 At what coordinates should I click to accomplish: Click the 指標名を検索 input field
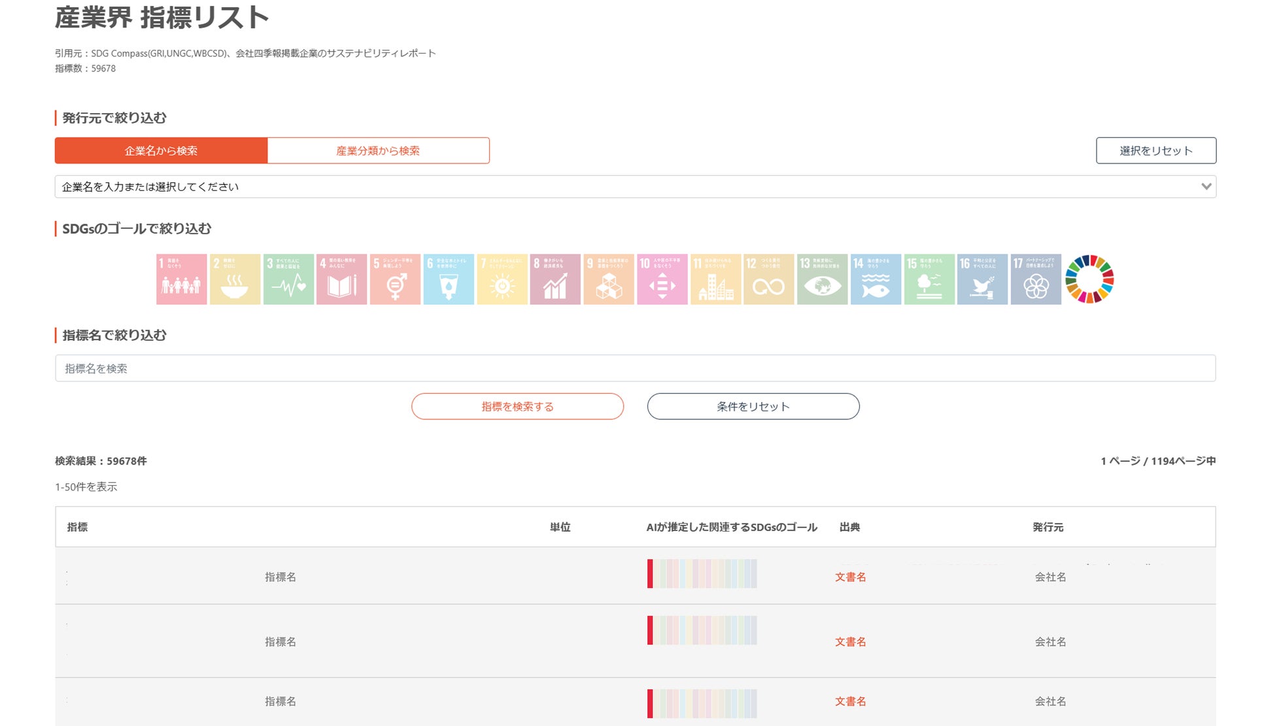point(635,368)
